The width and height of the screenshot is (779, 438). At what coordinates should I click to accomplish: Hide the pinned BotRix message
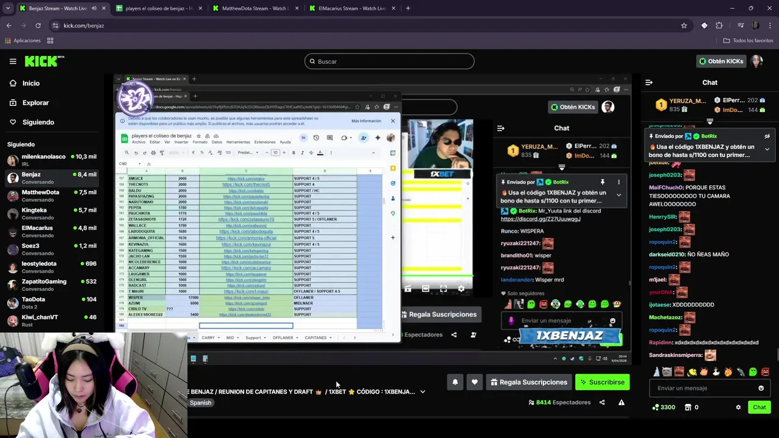[x=767, y=137]
